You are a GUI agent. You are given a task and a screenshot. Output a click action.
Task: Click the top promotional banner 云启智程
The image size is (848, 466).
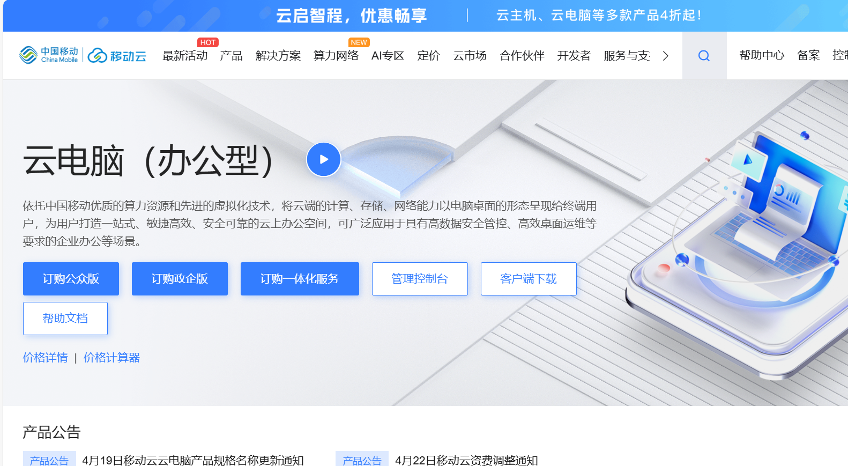[x=352, y=16]
